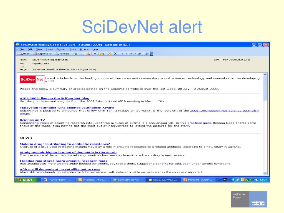
Task: Click the sent date 'Mon 04/08/2008 12:35'
Action: 237,60
